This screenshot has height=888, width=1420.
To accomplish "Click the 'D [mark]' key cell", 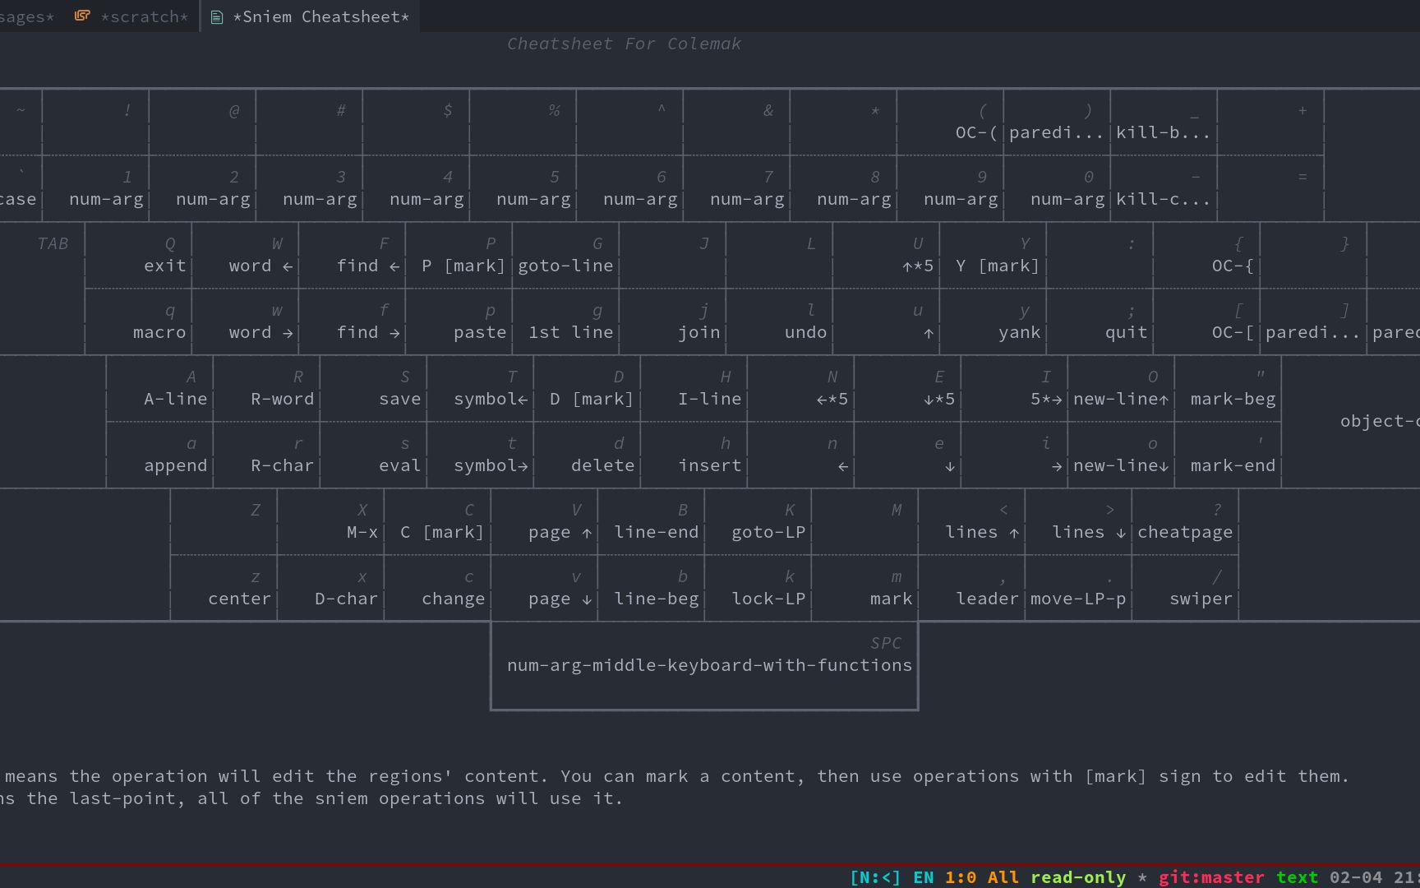I will [588, 388].
